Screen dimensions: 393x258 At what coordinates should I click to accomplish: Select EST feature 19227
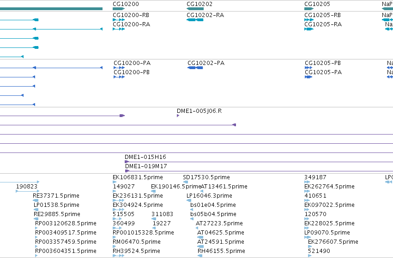[162, 223]
